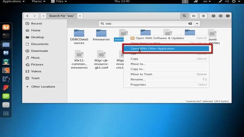
Task: Click the path bar left scroll arrow
Action: click(x=43, y=16)
